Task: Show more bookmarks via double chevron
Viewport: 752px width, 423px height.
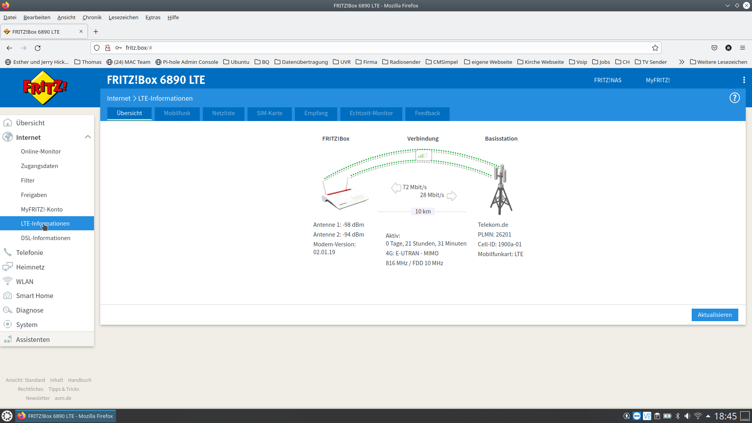Action: (x=681, y=62)
